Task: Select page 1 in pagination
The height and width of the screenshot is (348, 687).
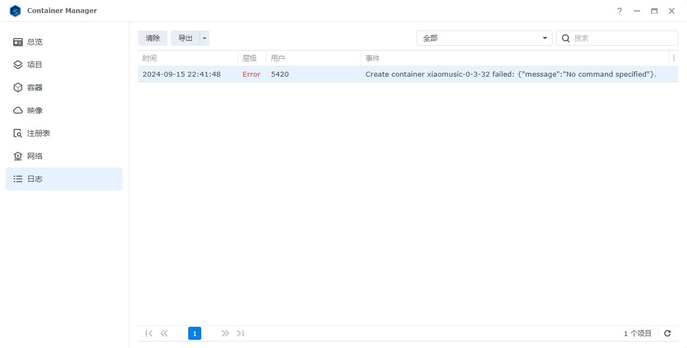Action: (195, 333)
